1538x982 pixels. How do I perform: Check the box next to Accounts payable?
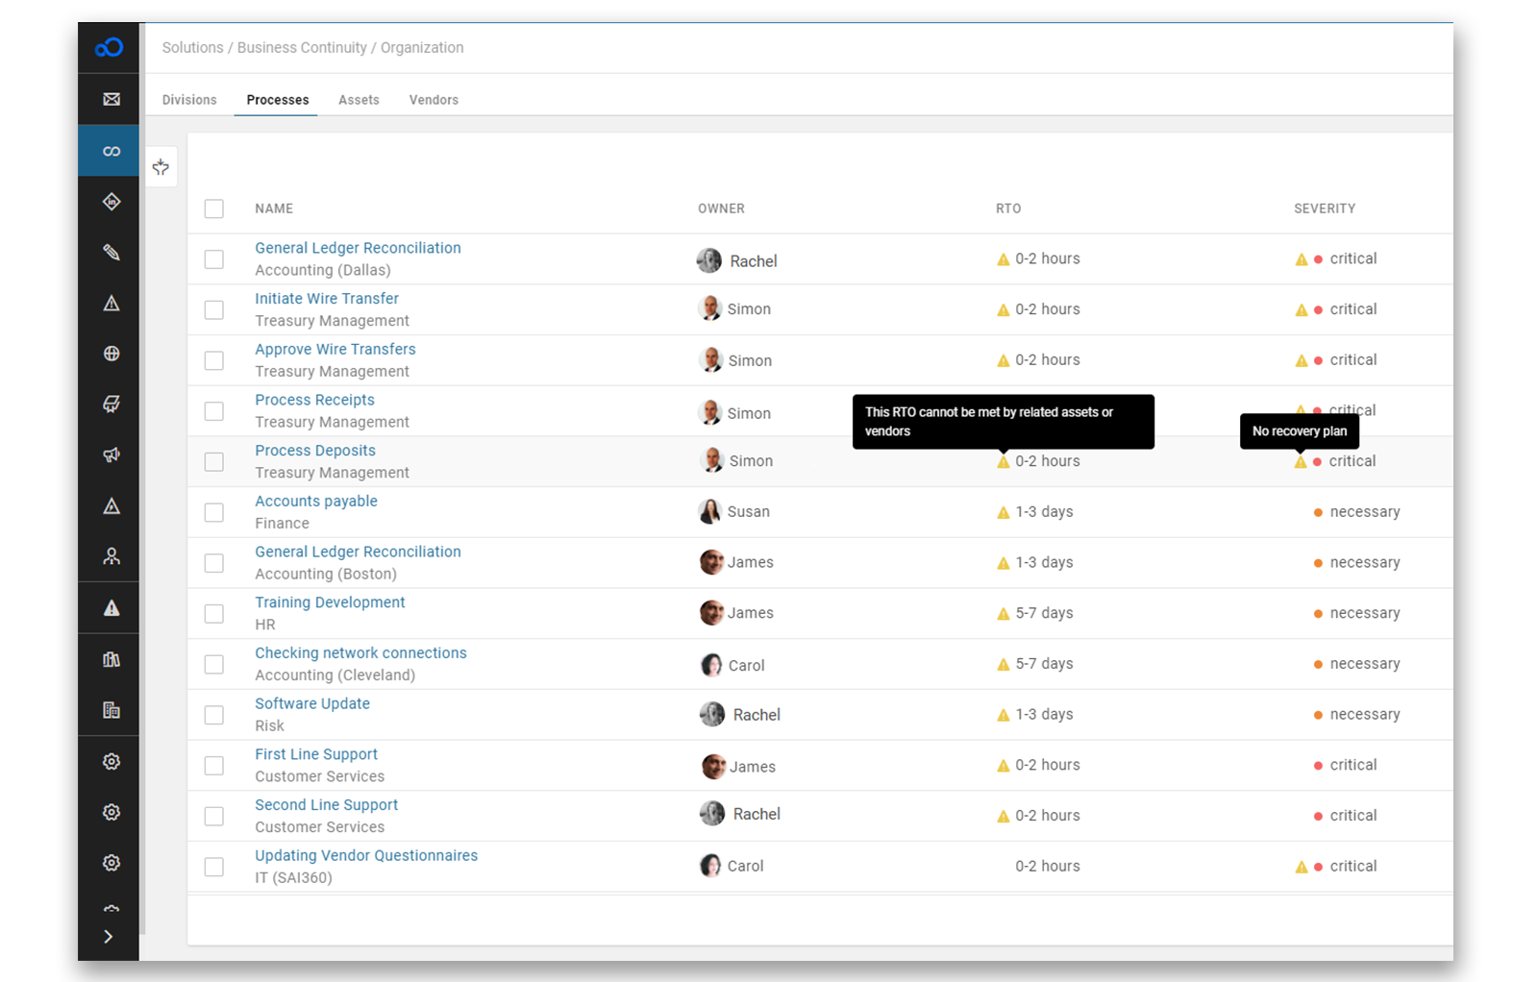click(212, 512)
